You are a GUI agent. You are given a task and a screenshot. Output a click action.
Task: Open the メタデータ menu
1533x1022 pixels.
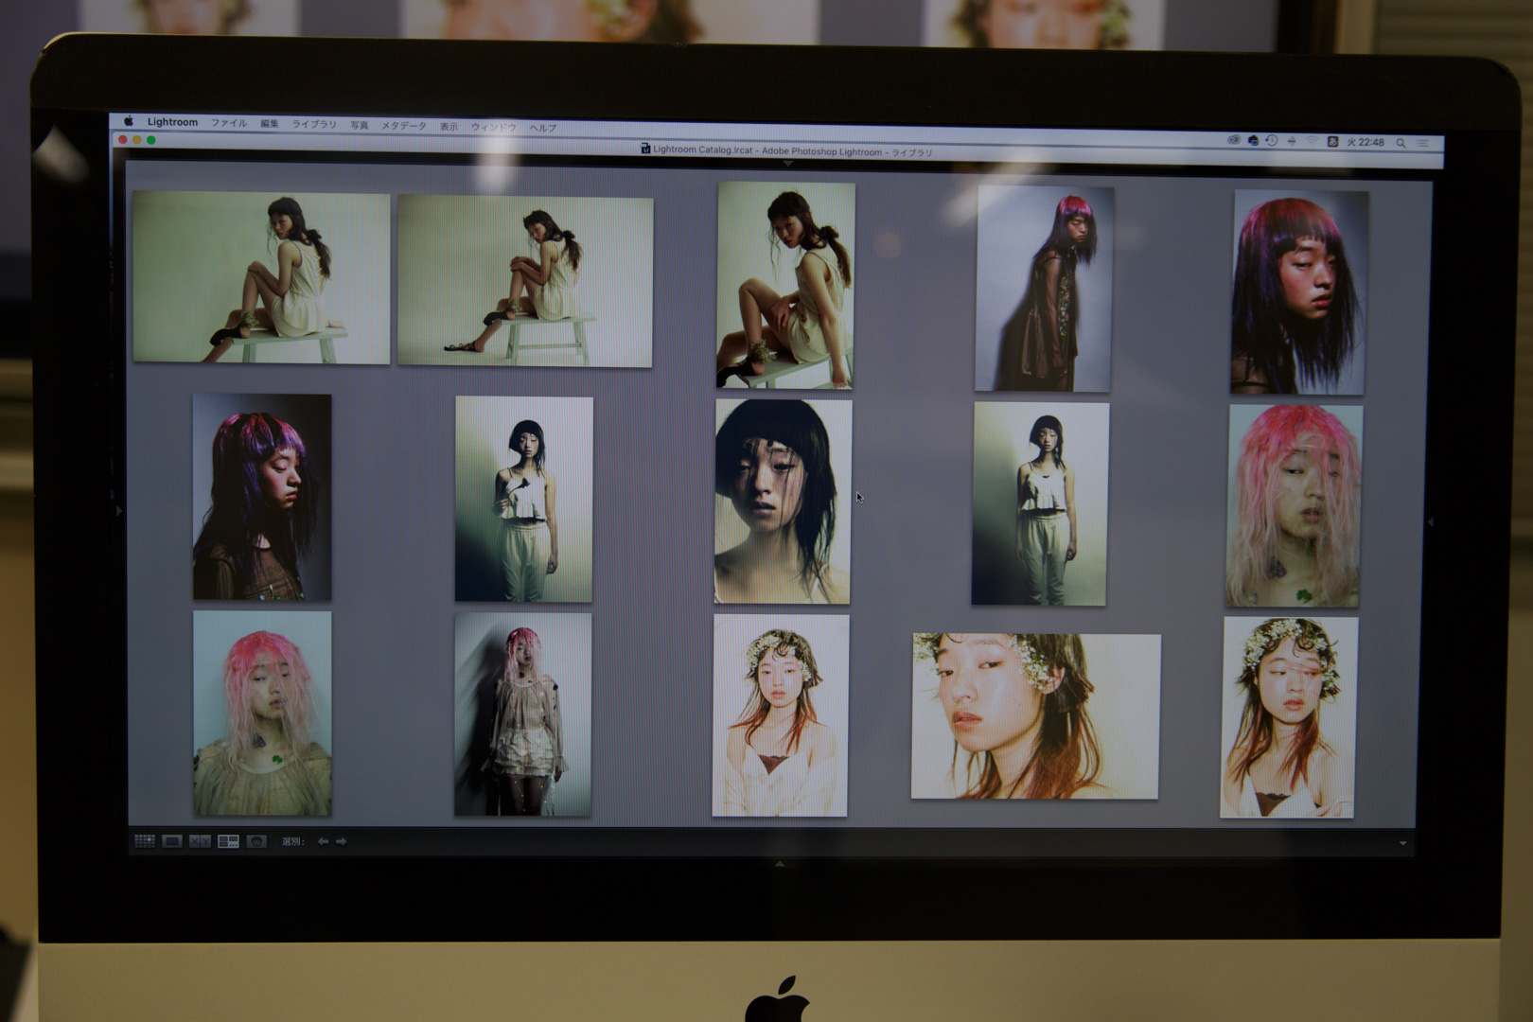[x=404, y=125]
